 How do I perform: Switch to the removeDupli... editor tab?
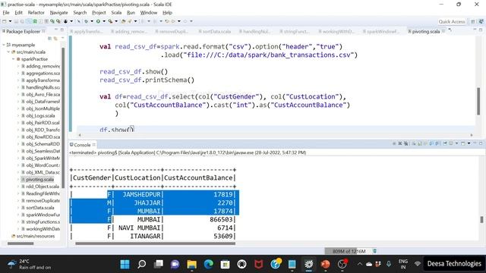[173, 32]
